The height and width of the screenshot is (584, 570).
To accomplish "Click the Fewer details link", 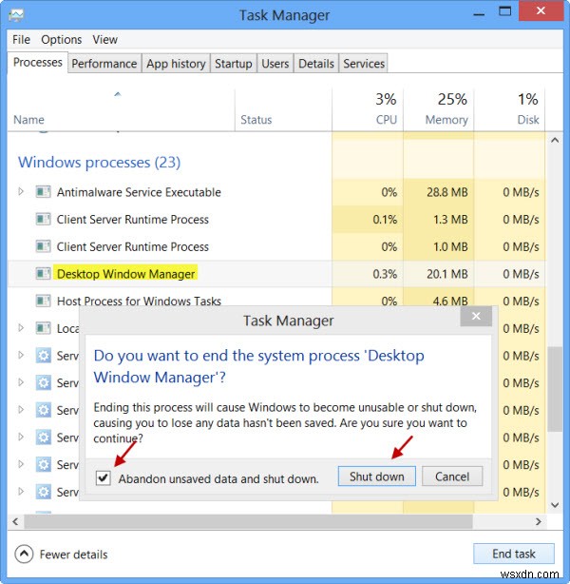I will (x=74, y=555).
